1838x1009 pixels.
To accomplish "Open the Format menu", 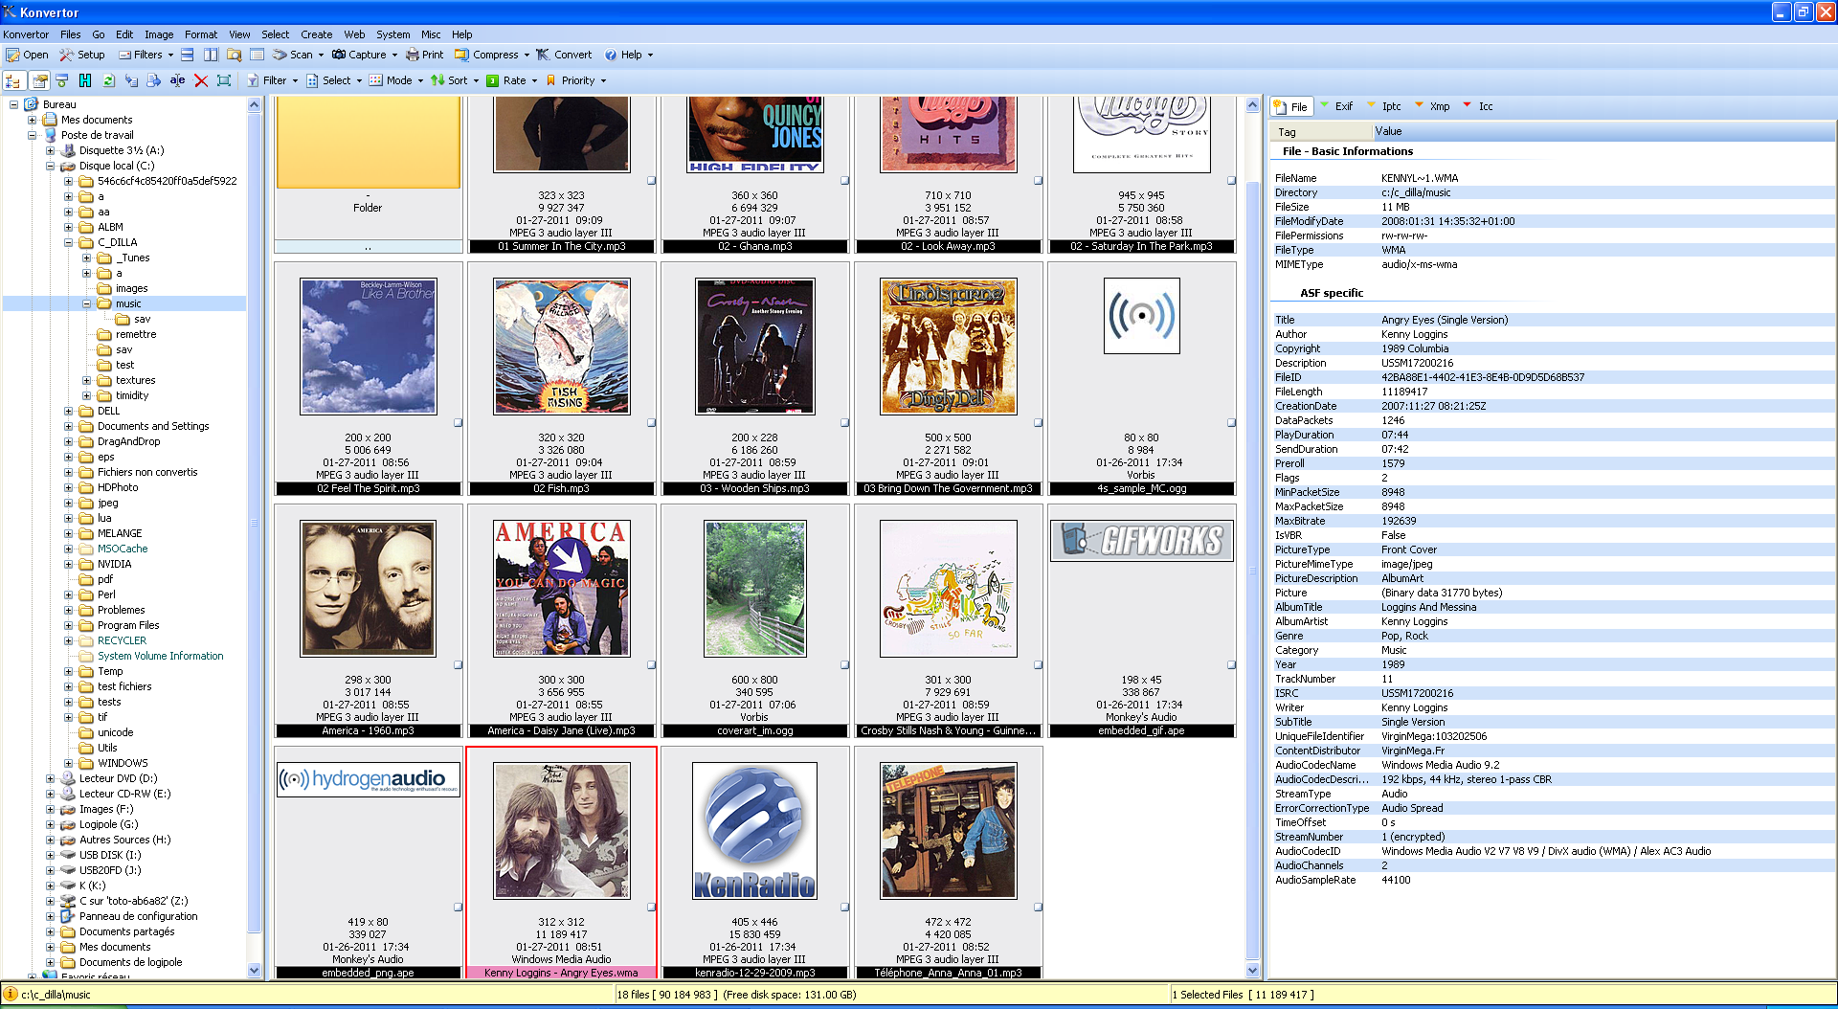I will 201,34.
